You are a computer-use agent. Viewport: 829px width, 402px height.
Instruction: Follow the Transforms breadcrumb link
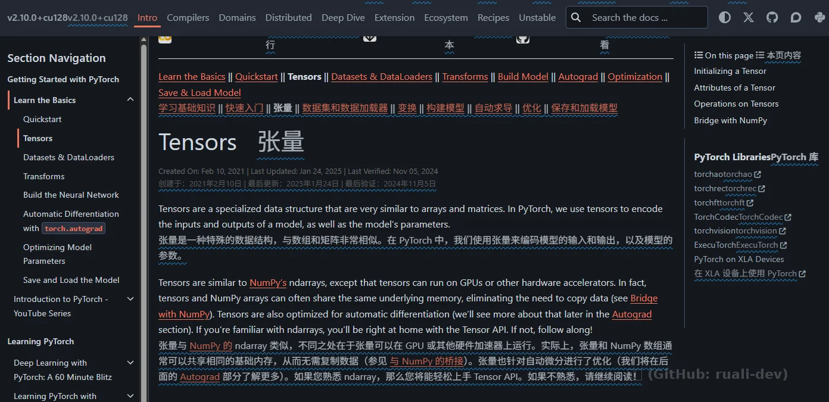465,77
